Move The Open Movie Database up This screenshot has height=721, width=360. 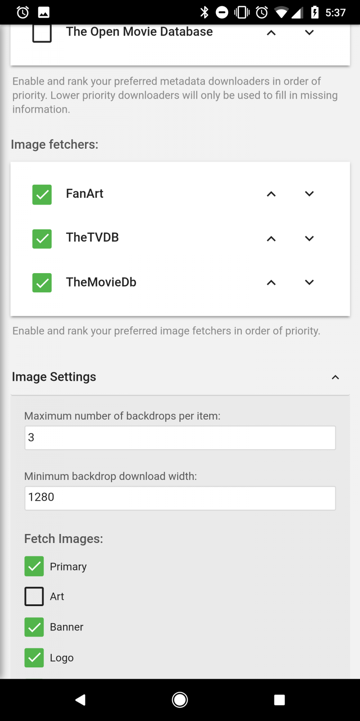pos(271,32)
